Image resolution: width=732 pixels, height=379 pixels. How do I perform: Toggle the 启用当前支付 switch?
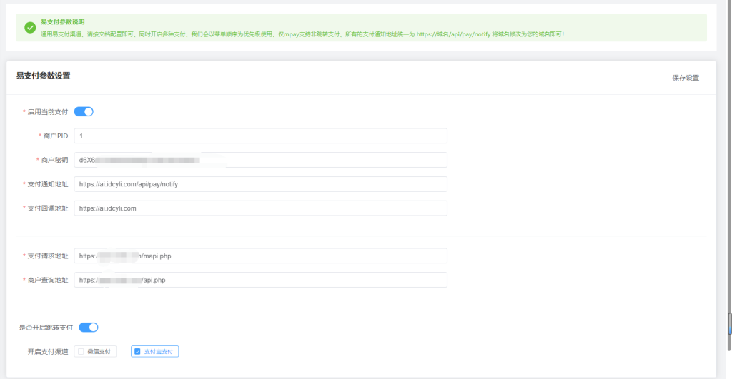[x=84, y=111]
